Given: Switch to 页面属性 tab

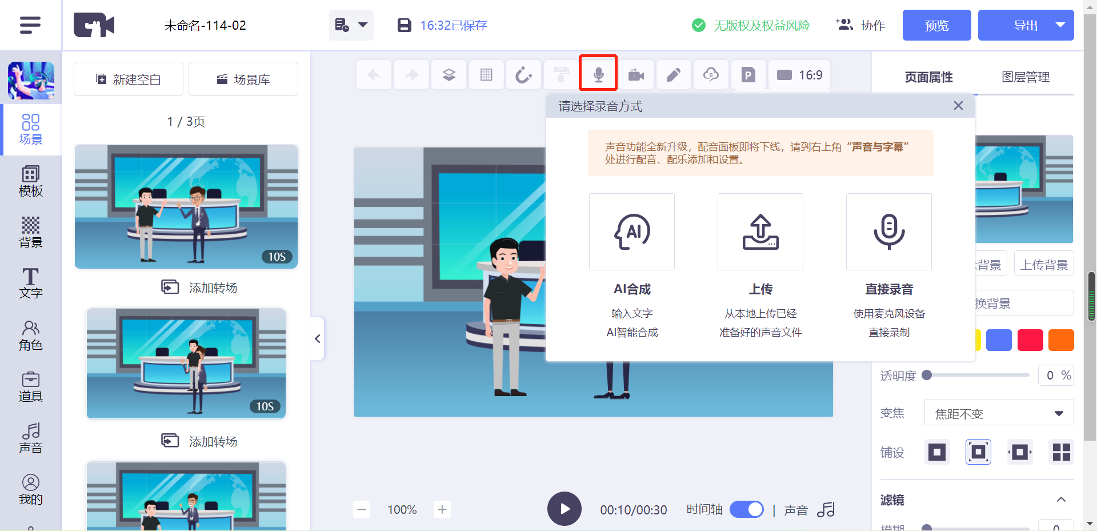Looking at the screenshot, I should 928,77.
